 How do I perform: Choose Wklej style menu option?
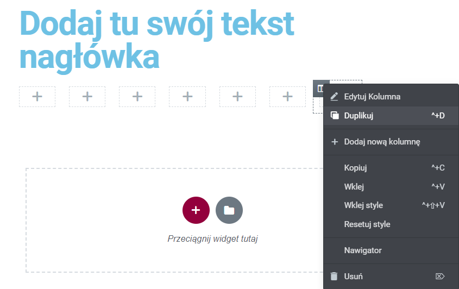[x=363, y=205]
